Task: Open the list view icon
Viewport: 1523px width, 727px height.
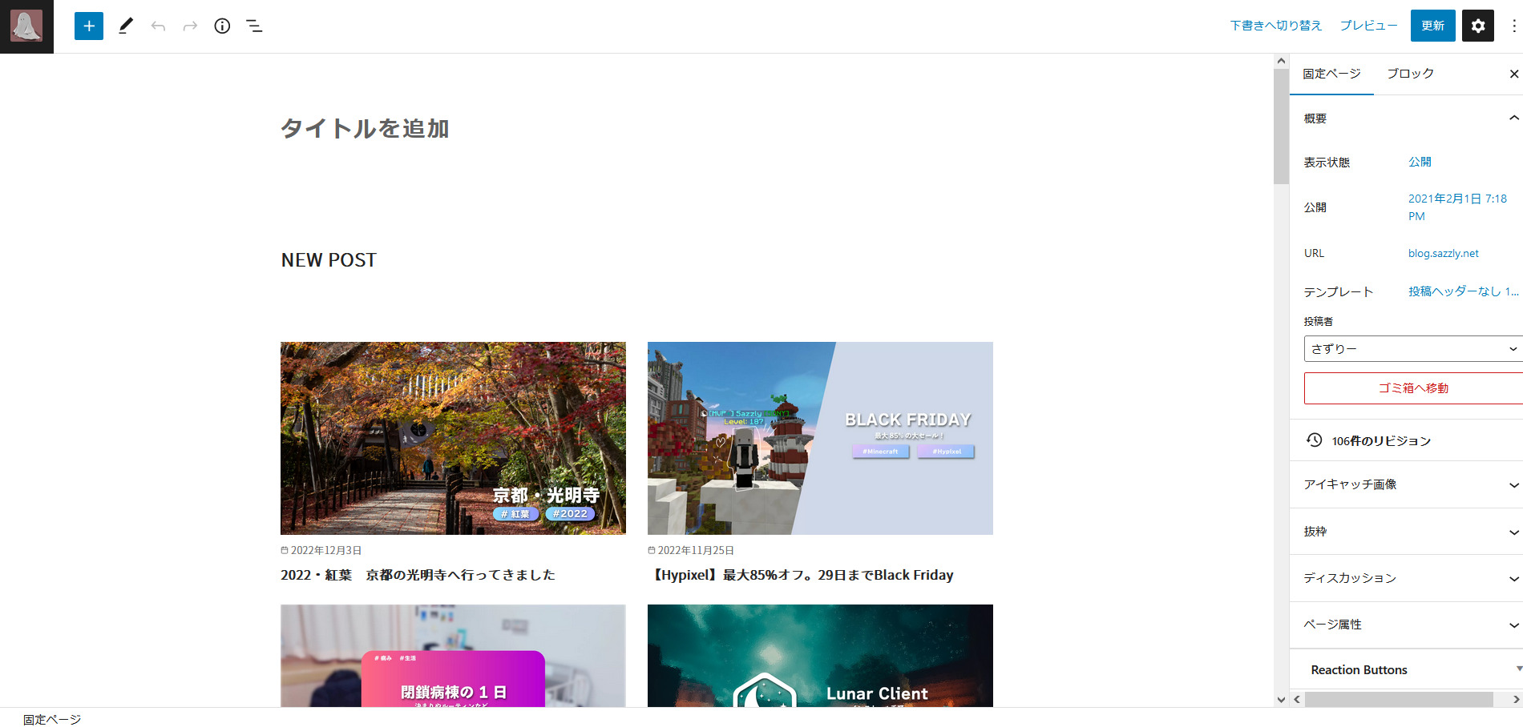Action: pos(254,26)
